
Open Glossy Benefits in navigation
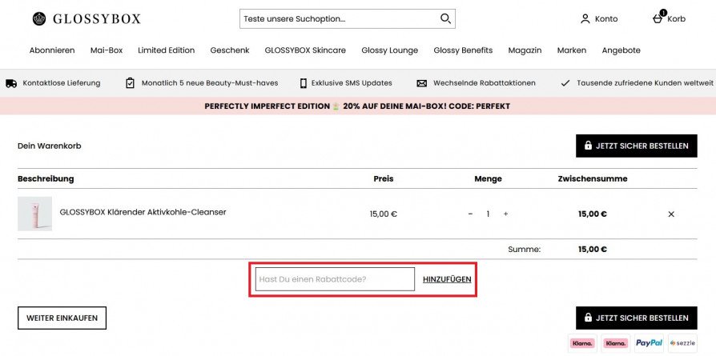tap(463, 50)
